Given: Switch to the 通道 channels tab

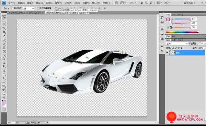Looking at the screenshot, I should click(x=174, y=40).
